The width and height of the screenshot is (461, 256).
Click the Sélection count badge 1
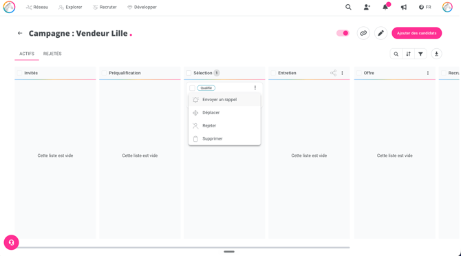[217, 73]
